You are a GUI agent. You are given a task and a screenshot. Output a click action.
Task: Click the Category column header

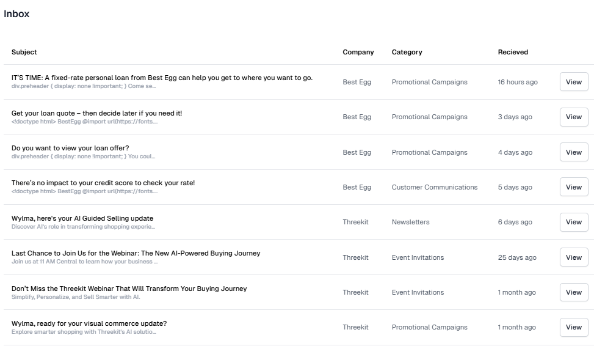(x=407, y=52)
